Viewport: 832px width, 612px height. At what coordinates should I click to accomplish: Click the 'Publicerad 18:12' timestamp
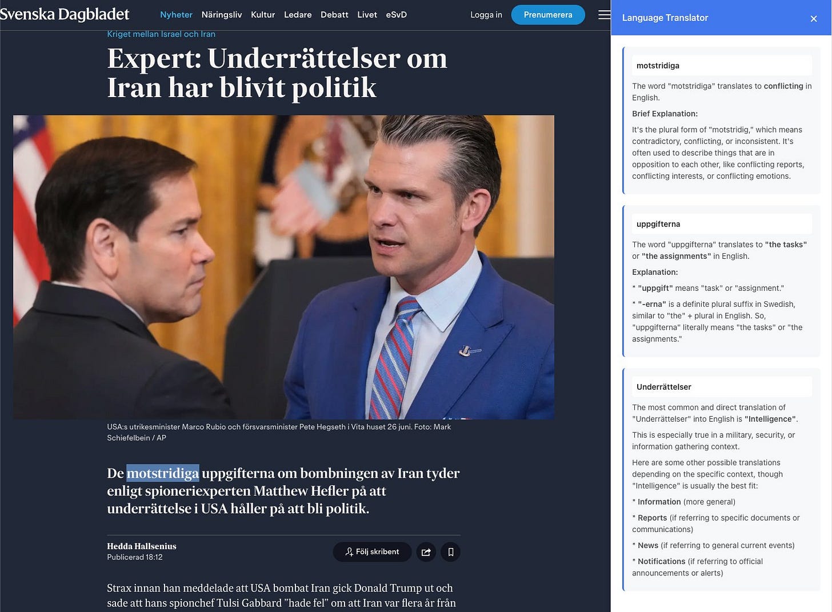point(135,557)
